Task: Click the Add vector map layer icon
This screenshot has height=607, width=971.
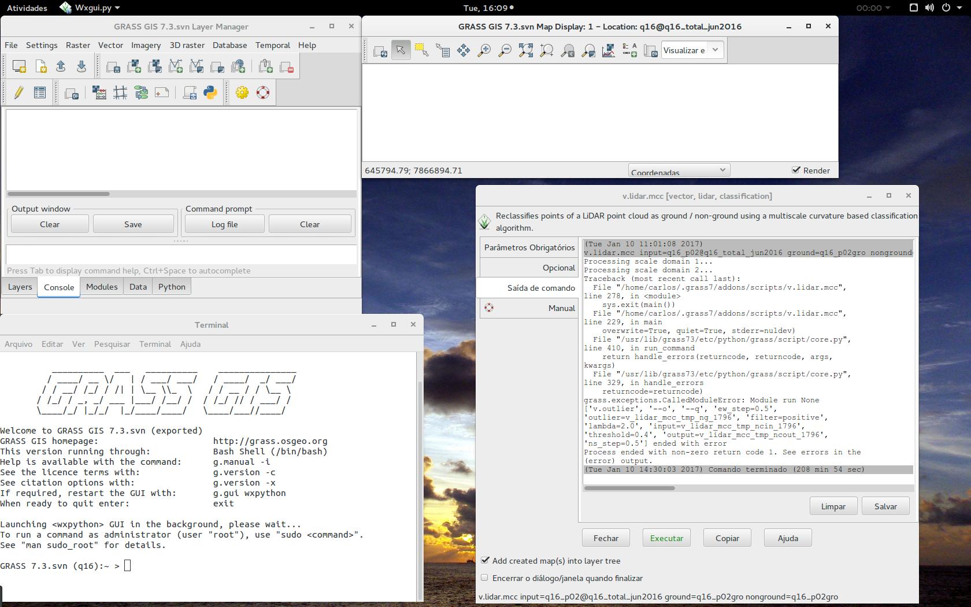Action: coord(176,66)
